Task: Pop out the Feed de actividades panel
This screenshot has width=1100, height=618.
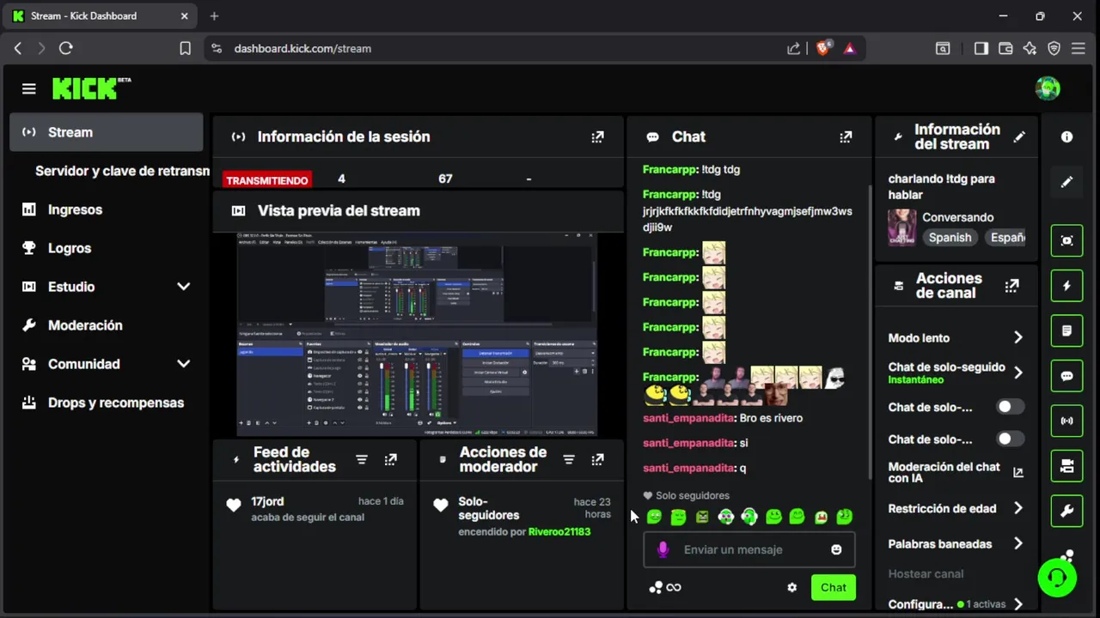Action: [390, 459]
